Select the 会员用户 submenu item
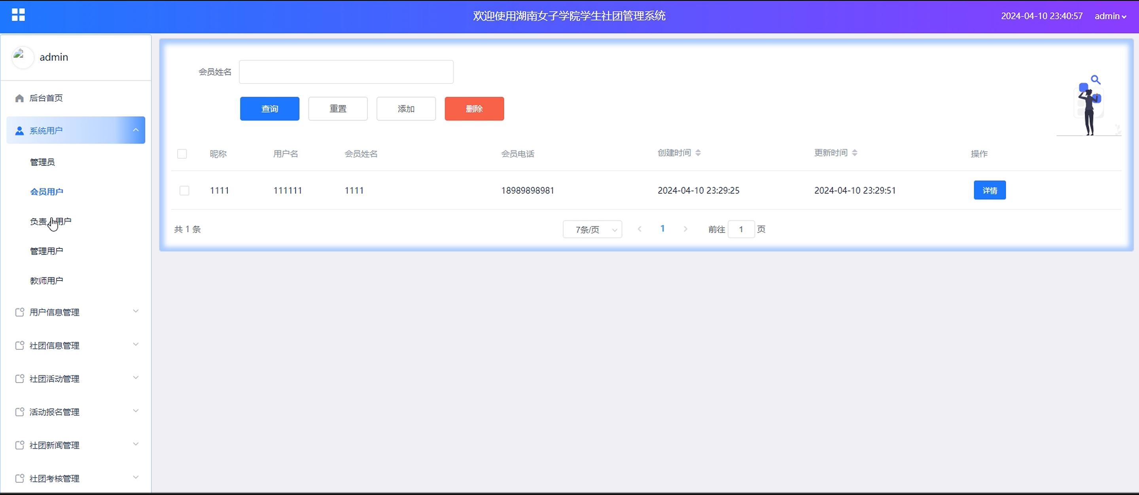 tap(46, 192)
